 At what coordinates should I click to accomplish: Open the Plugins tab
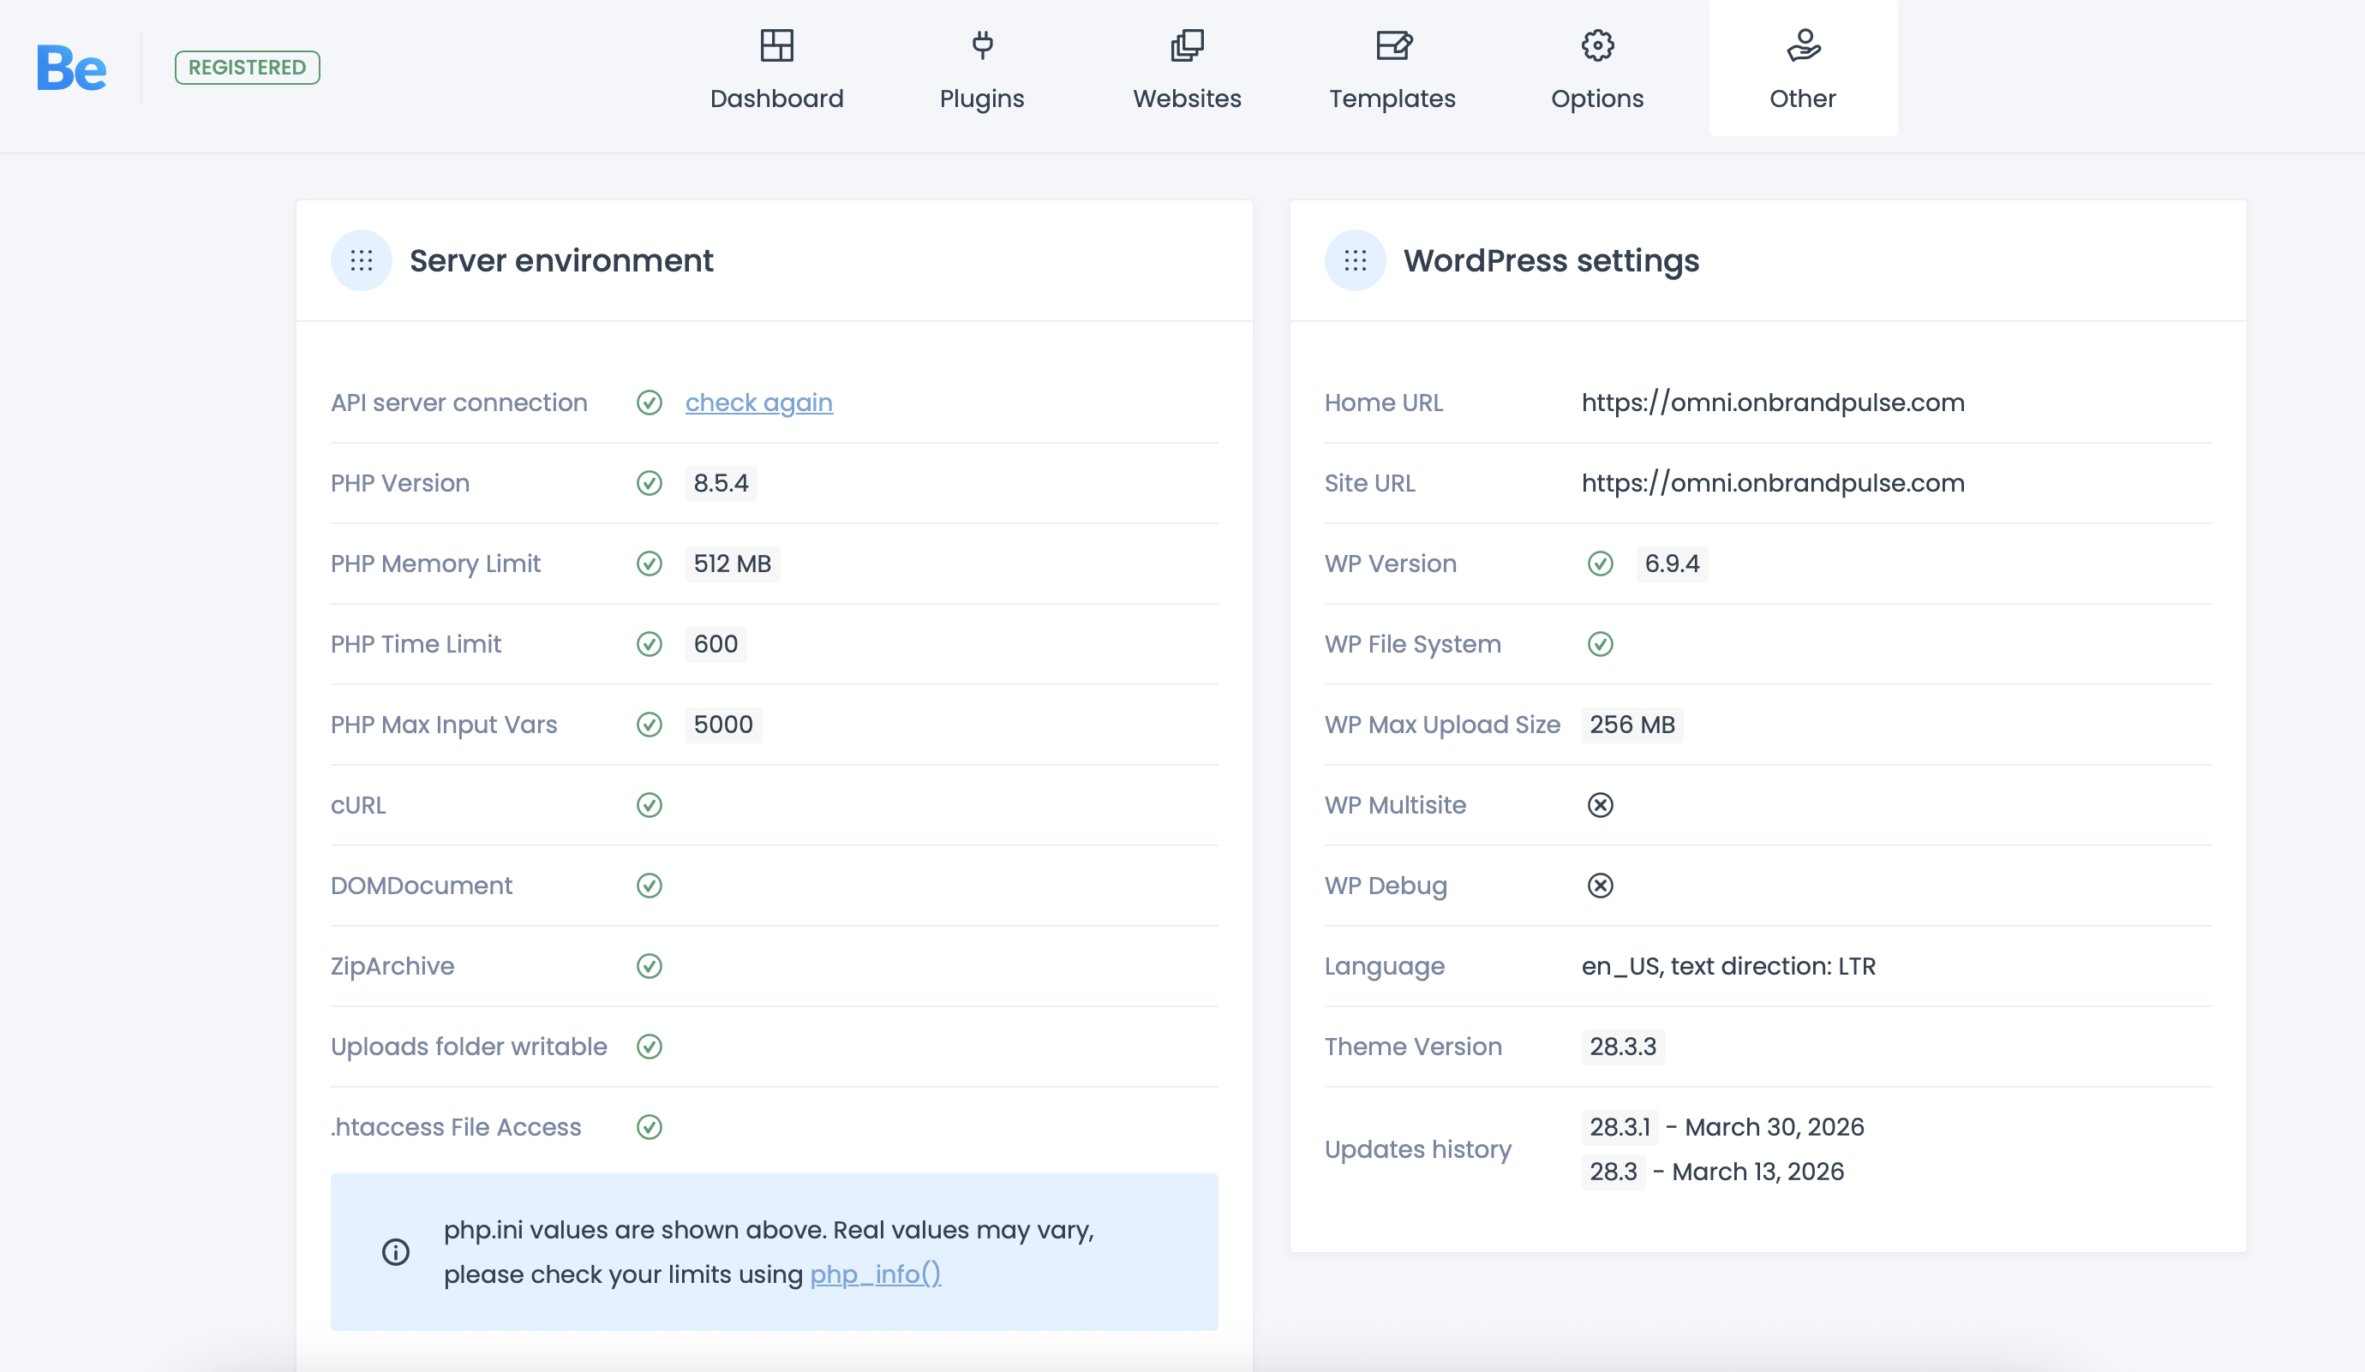[982, 69]
